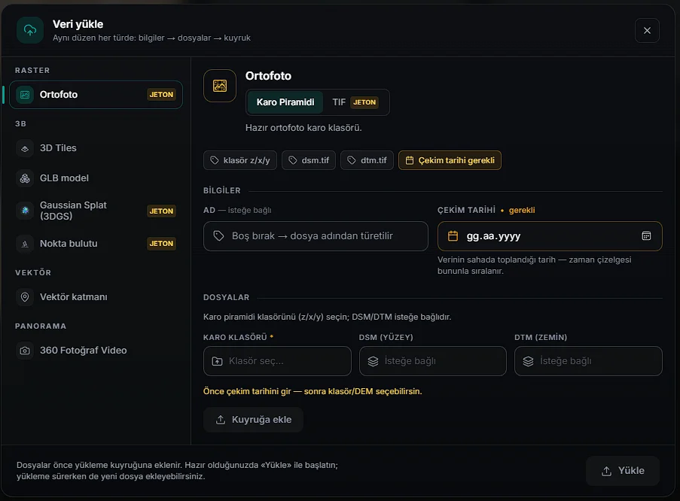The height and width of the screenshot is (501, 680).
Task: Switch to the TIF tab
Action: point(355,102)
